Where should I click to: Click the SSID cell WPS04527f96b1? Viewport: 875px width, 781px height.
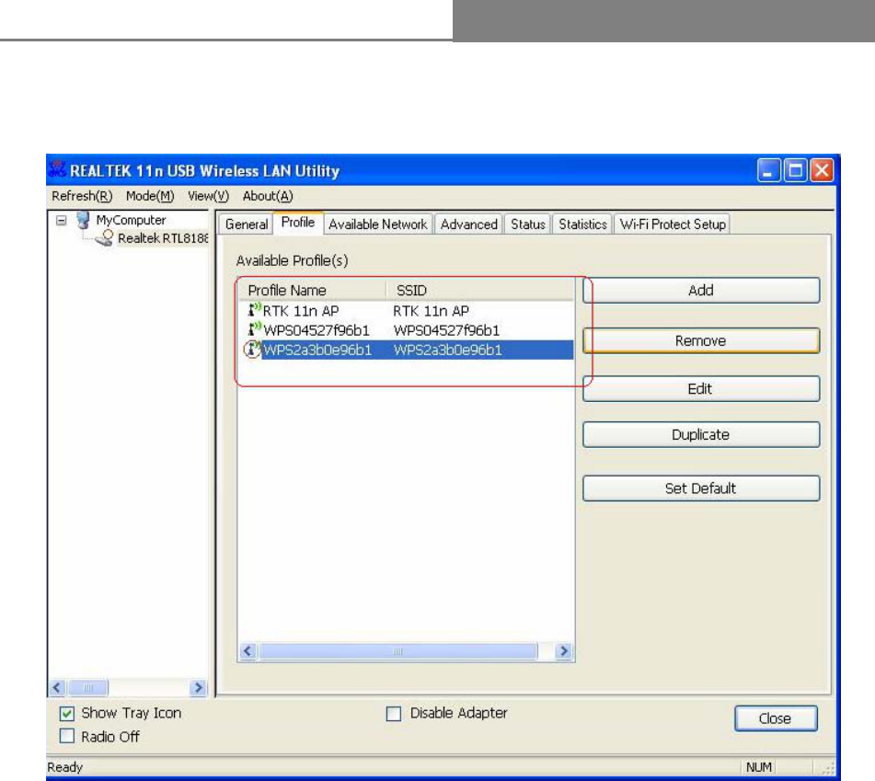pyautogui.click(x=446, y=330)
